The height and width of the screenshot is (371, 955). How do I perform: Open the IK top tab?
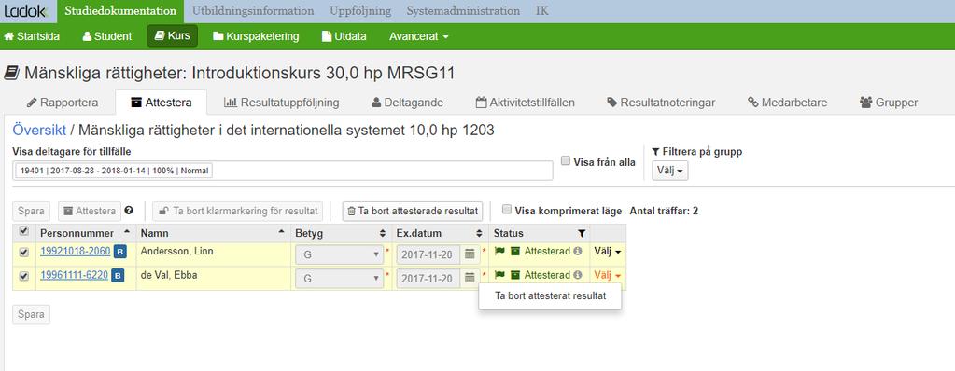tap(542, 11)
